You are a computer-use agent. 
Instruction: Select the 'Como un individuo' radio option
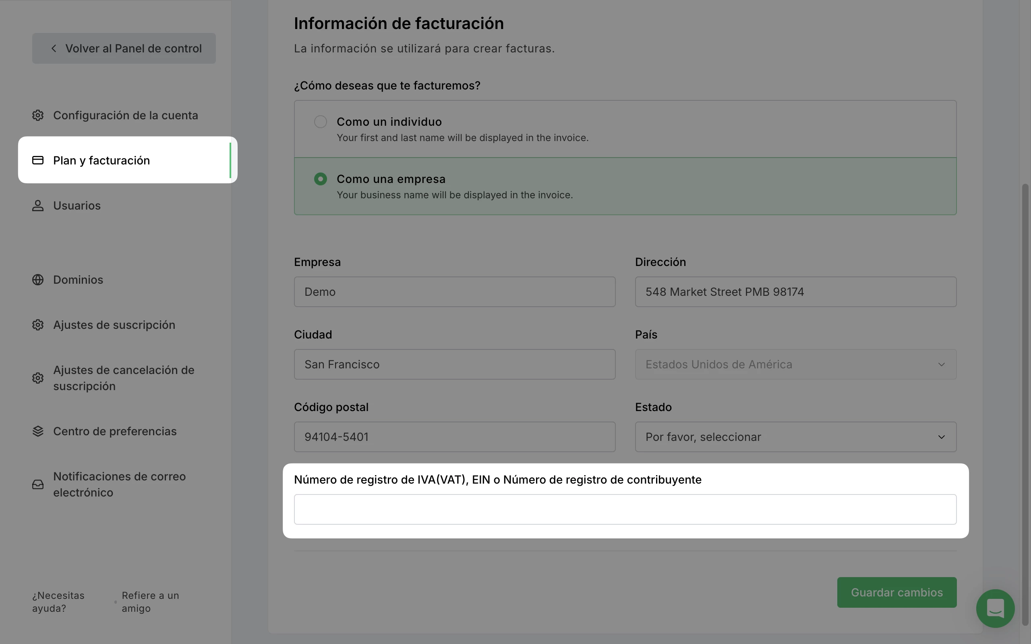[321, 122]
